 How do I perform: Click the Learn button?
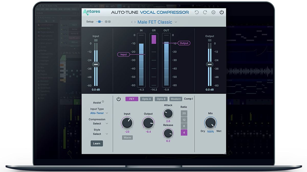point(96,143)
